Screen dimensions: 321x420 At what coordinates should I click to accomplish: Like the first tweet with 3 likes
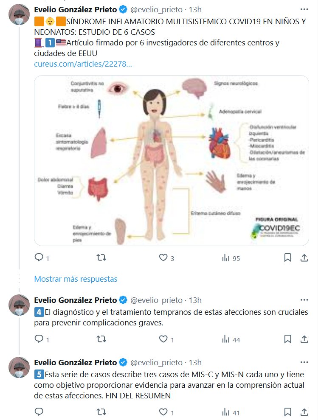point(163,258)
